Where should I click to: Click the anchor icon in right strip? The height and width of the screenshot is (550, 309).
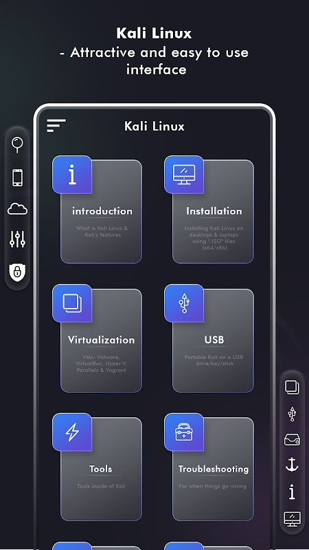point(291,465)
